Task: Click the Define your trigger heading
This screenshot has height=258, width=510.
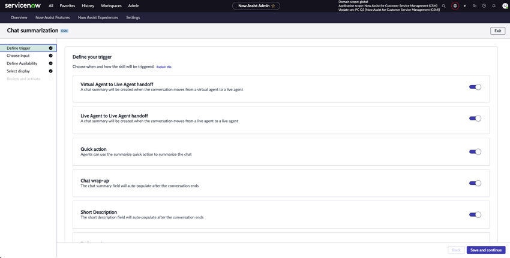Action: click(x=92, y=57)
